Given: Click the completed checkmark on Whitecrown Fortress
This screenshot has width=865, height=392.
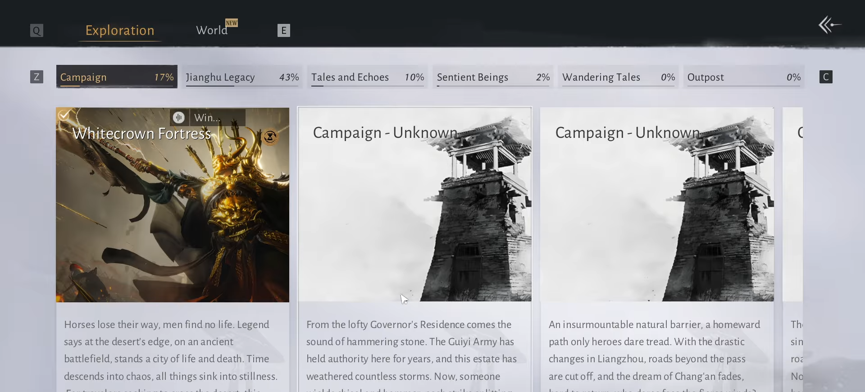Looking at the screenshot, I should click(x=64, y=115).
